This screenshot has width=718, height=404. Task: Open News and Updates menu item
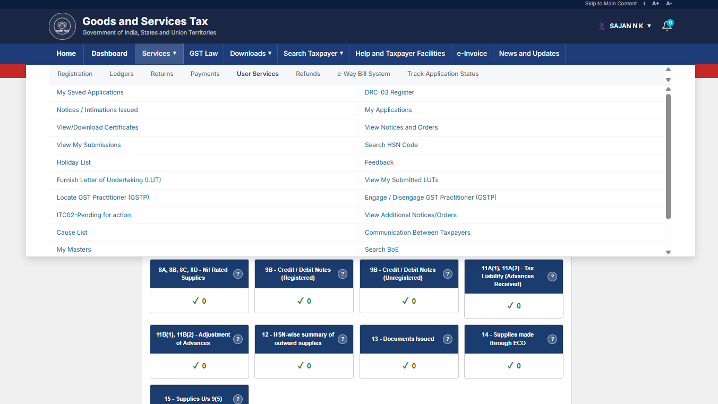coord(529,54)
